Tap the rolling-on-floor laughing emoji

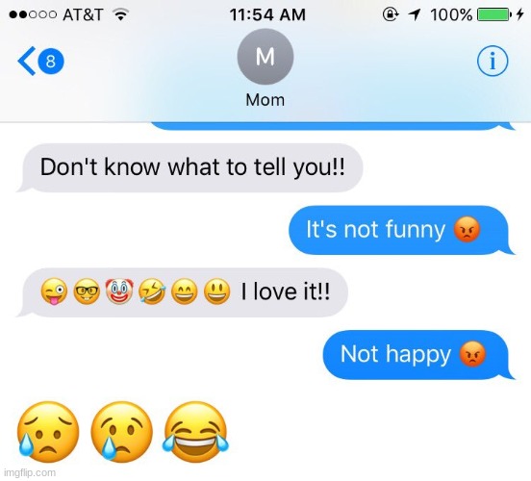click(x=152, y=291)
